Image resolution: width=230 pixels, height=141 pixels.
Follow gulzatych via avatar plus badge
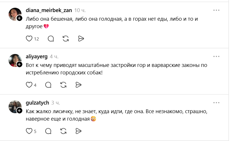(x=19, y=111)
